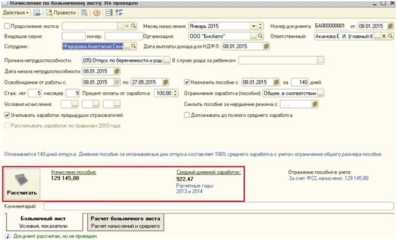Click the Стаж месяцев field

point(73,93)
